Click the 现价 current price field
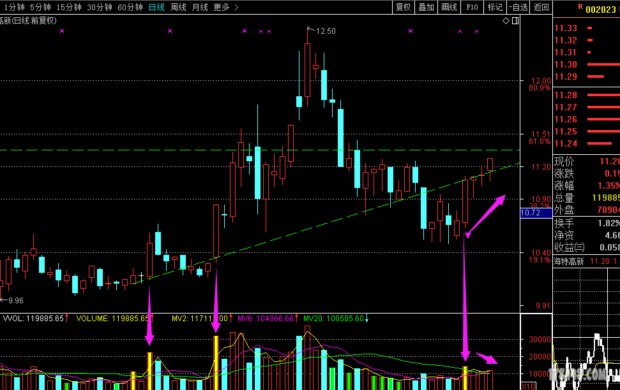This screenshot has height=390, width=620. (x=586, y=161)
